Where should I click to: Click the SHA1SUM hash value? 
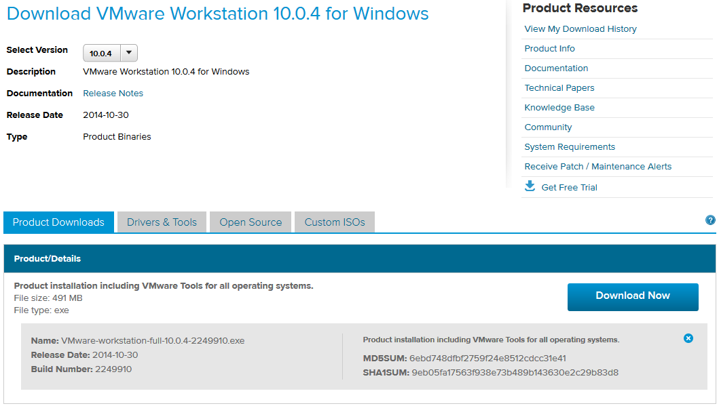point(515,373)
